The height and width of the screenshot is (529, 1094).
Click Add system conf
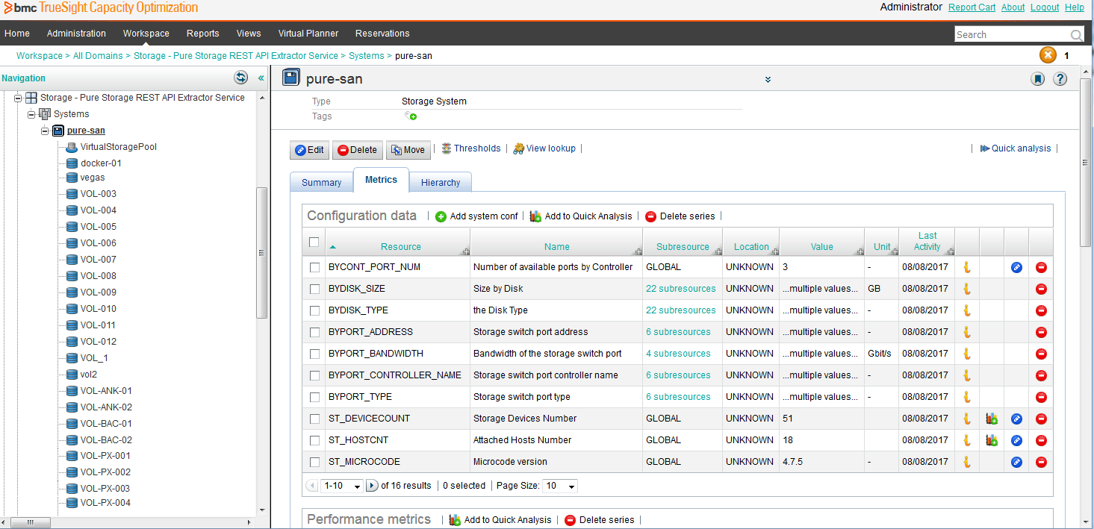476,216
